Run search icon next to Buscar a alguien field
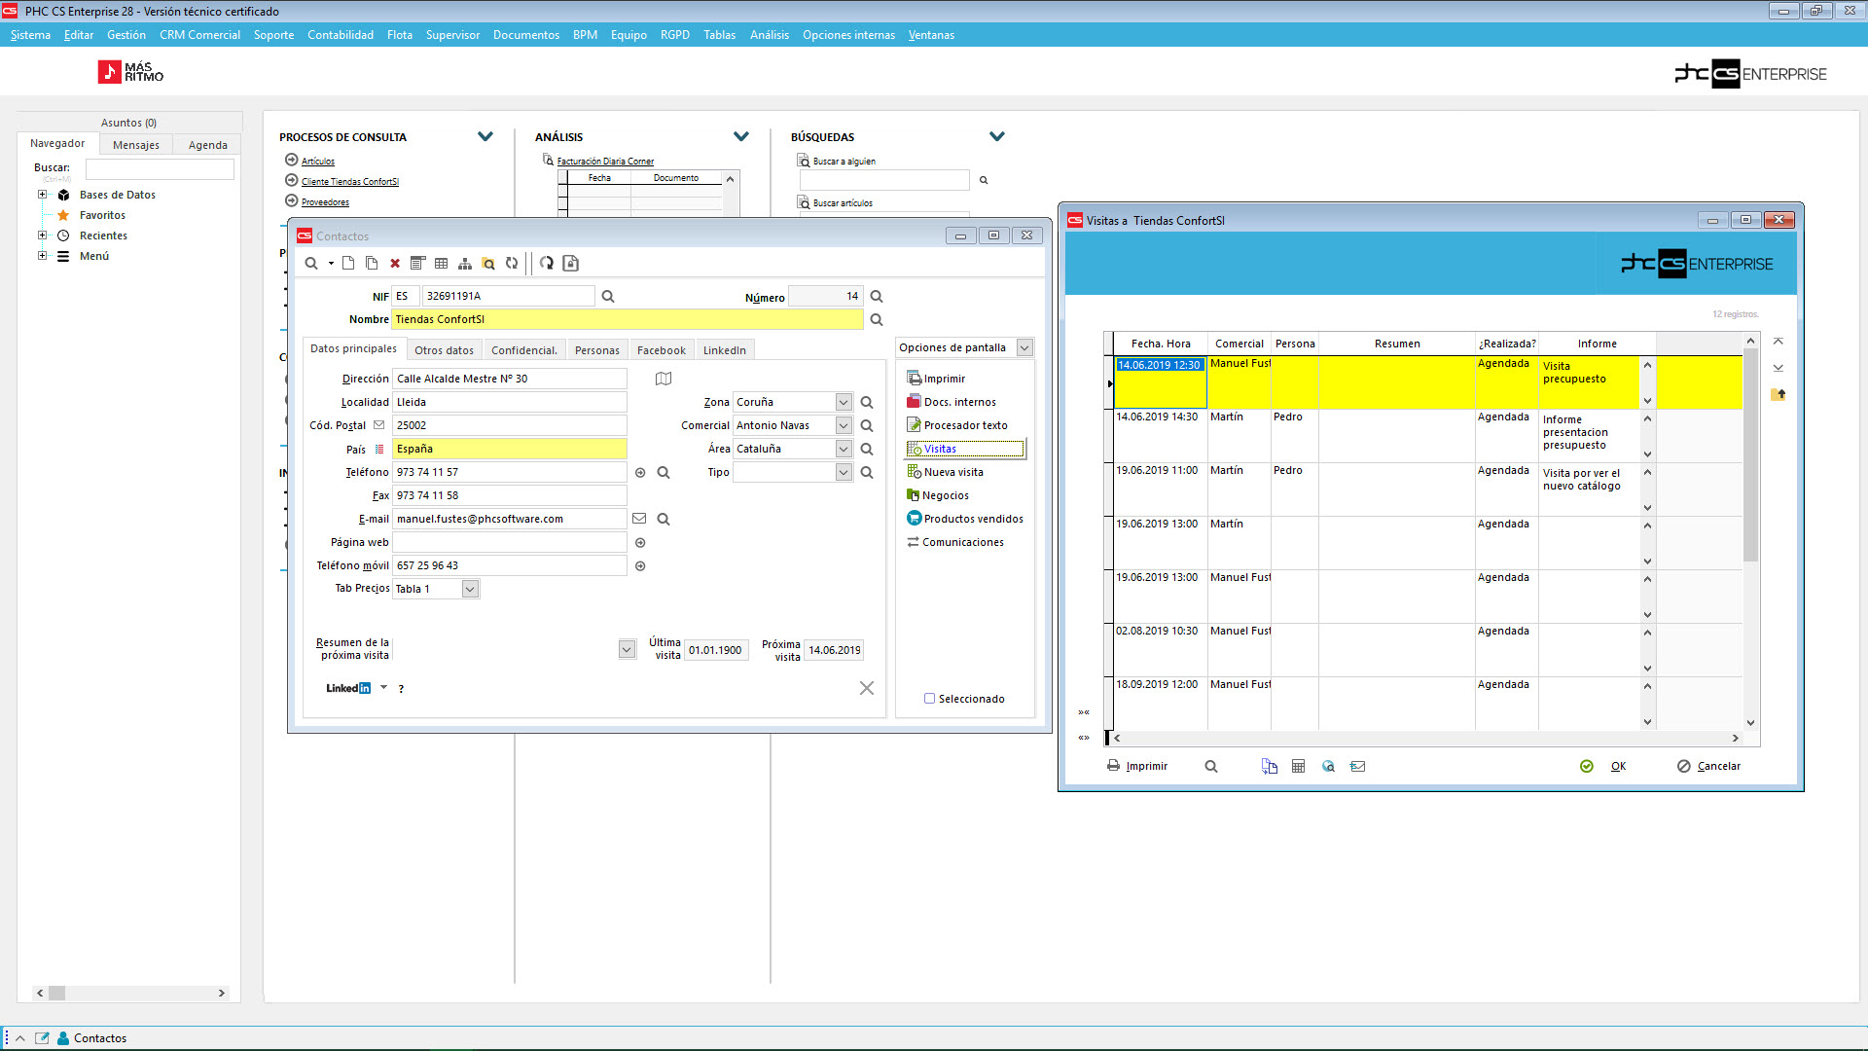The image size is (1868, 1051). click(984, 180)
